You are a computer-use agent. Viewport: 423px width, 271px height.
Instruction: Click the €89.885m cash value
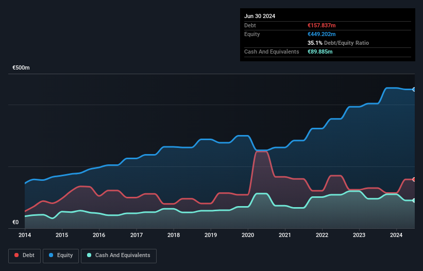pos(320,52)
